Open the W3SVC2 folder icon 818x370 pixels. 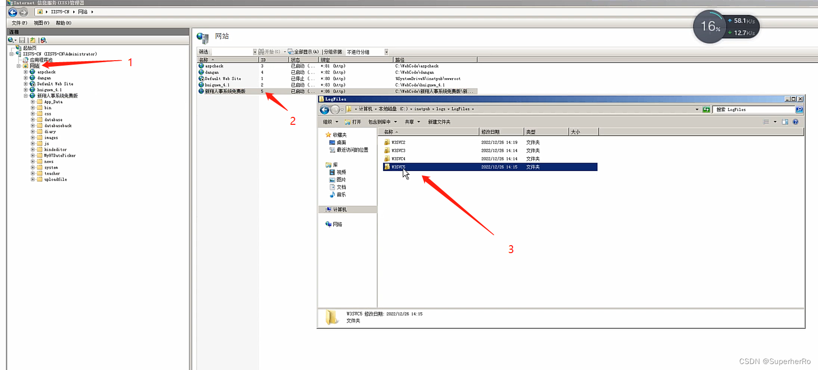coord(387,142)
